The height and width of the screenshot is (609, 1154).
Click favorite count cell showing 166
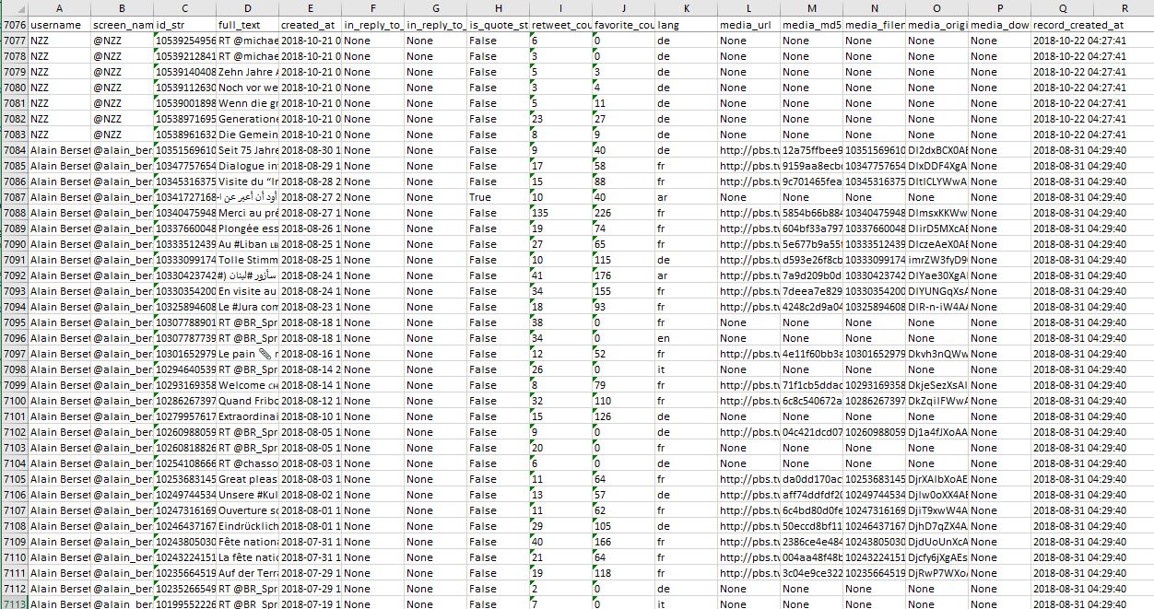tap(623, 542)
